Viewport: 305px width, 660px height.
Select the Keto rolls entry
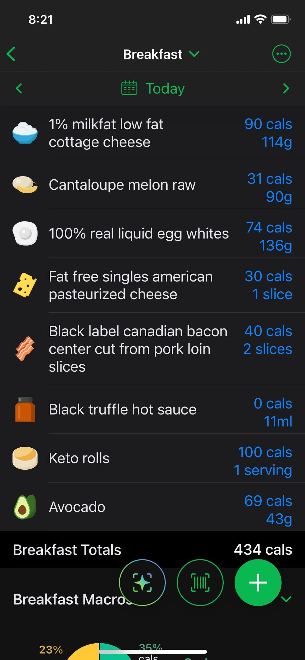[79, 458]
